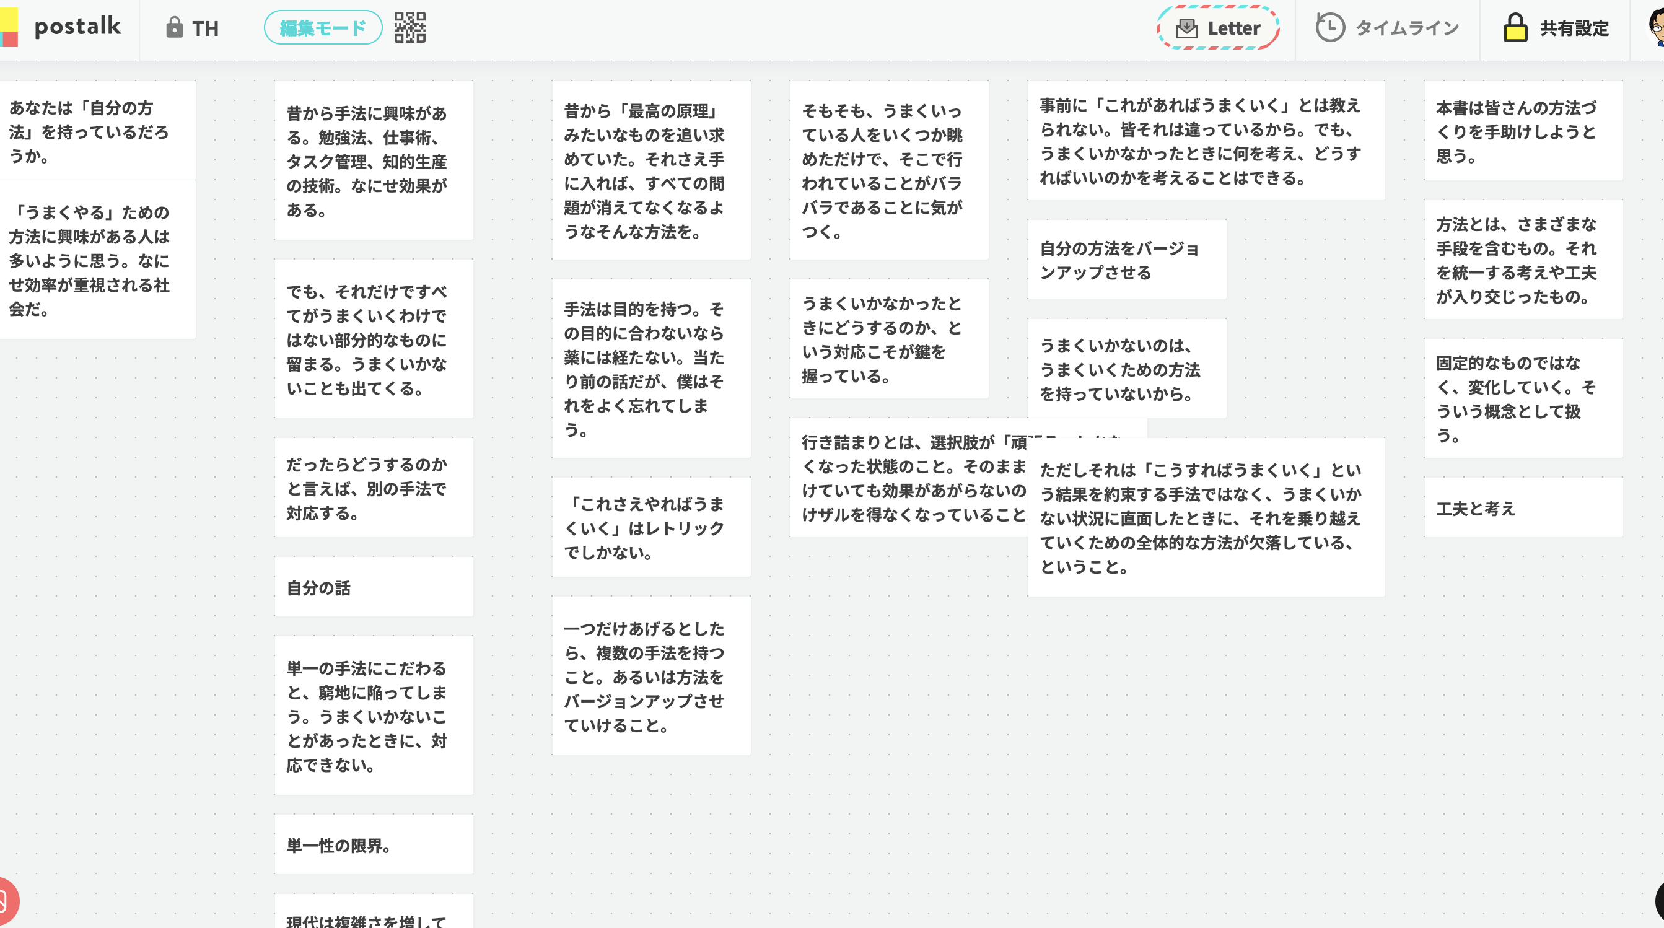
Task: Click the yellow padlock icon on 共有設定
Action: pyautogui.click(x=1515, y=28)
